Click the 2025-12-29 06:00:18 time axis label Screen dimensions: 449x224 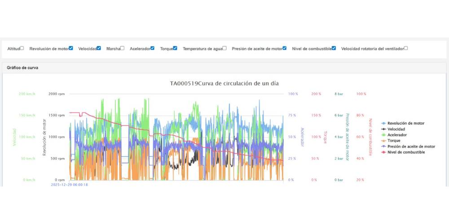pyautogui.click(x=69, y=185)
